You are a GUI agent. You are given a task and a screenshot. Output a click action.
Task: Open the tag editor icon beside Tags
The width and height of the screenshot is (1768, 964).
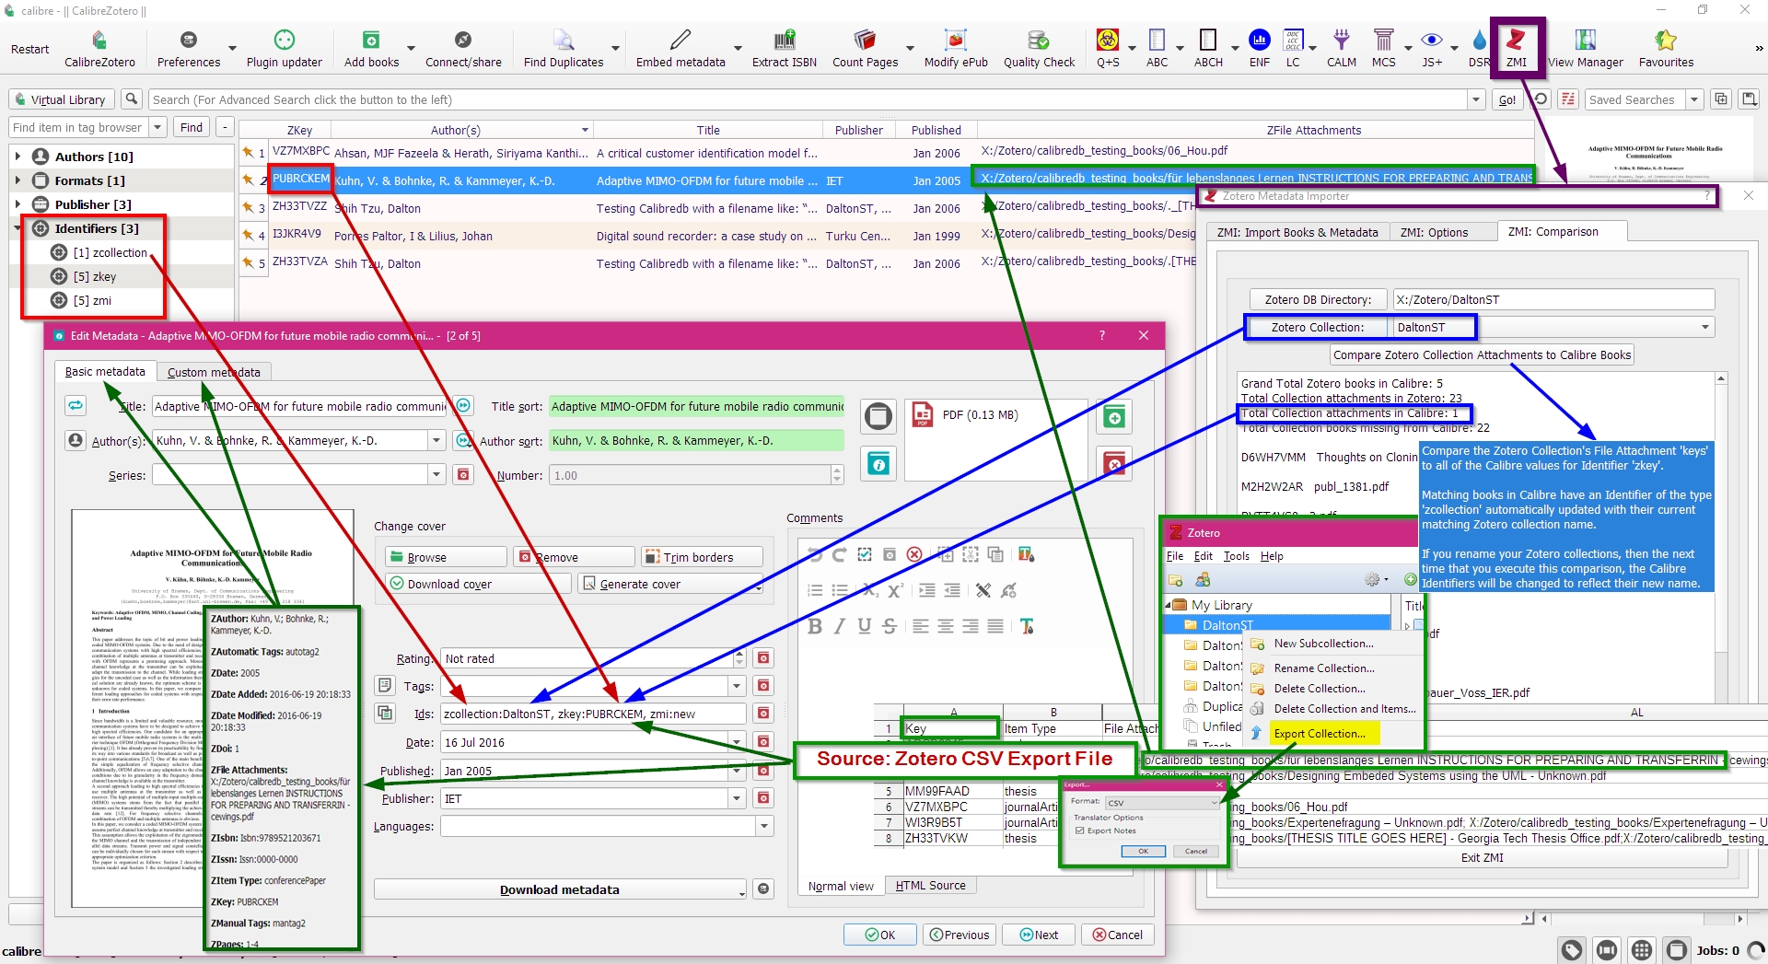[x=385, y=686]
